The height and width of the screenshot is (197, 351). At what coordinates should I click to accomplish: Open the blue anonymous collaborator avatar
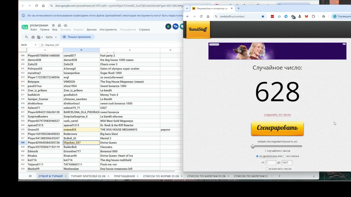point(175,27)
